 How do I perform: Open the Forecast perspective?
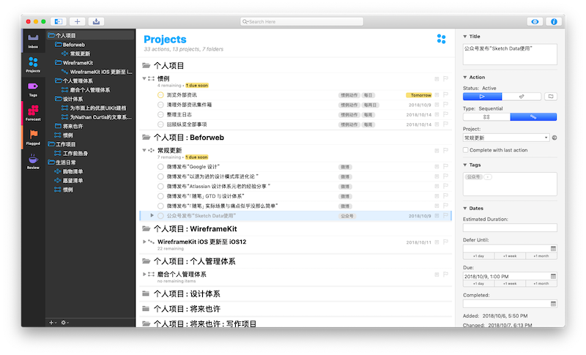(33, 113)
